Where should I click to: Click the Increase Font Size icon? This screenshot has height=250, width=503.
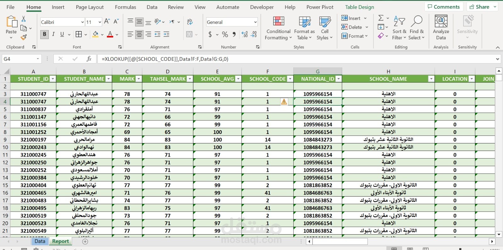click(x=107, y=21)
